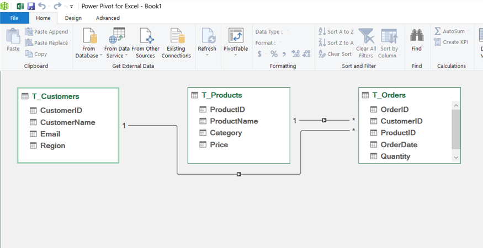Apply percent format
Screen dimensions: 483x248
coord(274,54)
